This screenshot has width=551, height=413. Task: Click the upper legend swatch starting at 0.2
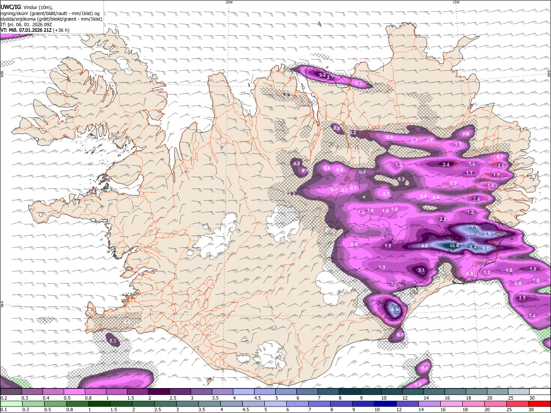[11, 392]
